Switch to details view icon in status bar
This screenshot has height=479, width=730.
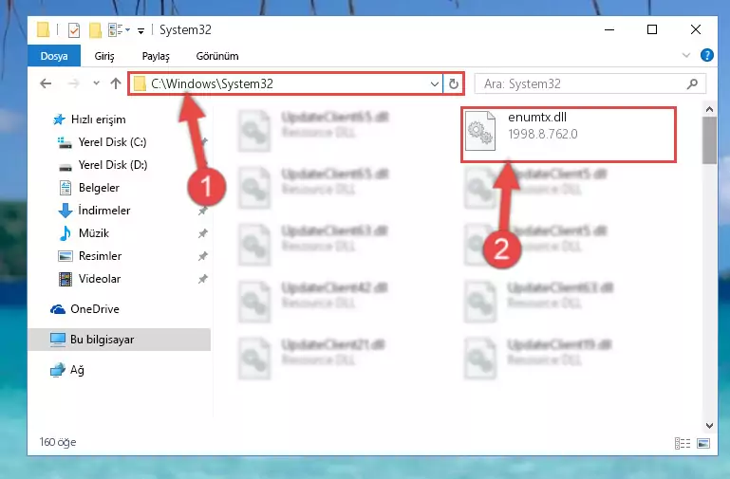(x=683, y=443)
